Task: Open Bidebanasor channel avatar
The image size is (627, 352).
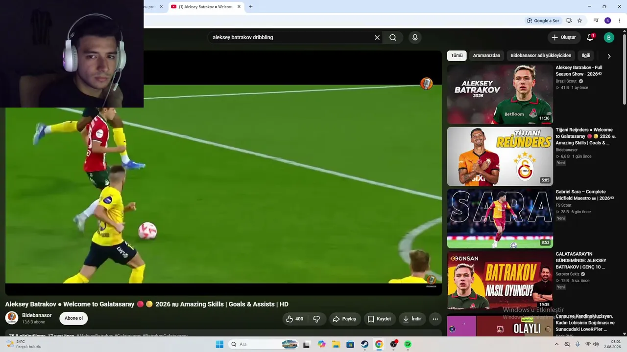Action: (12, 318)
